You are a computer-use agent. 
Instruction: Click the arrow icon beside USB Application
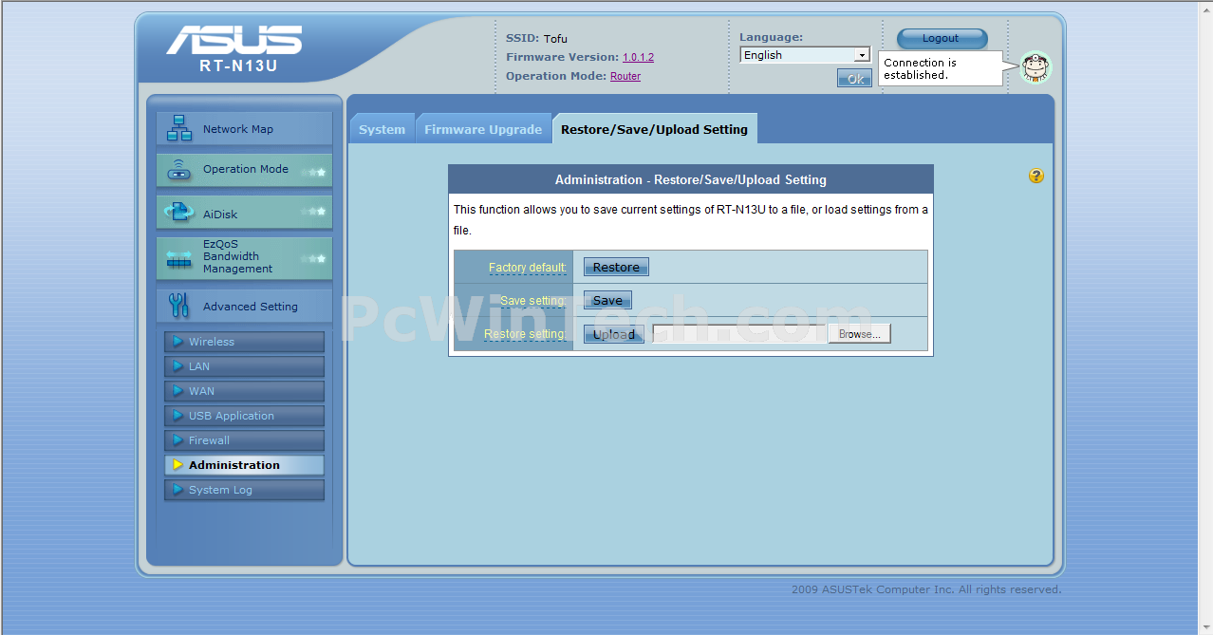[177, 416]
